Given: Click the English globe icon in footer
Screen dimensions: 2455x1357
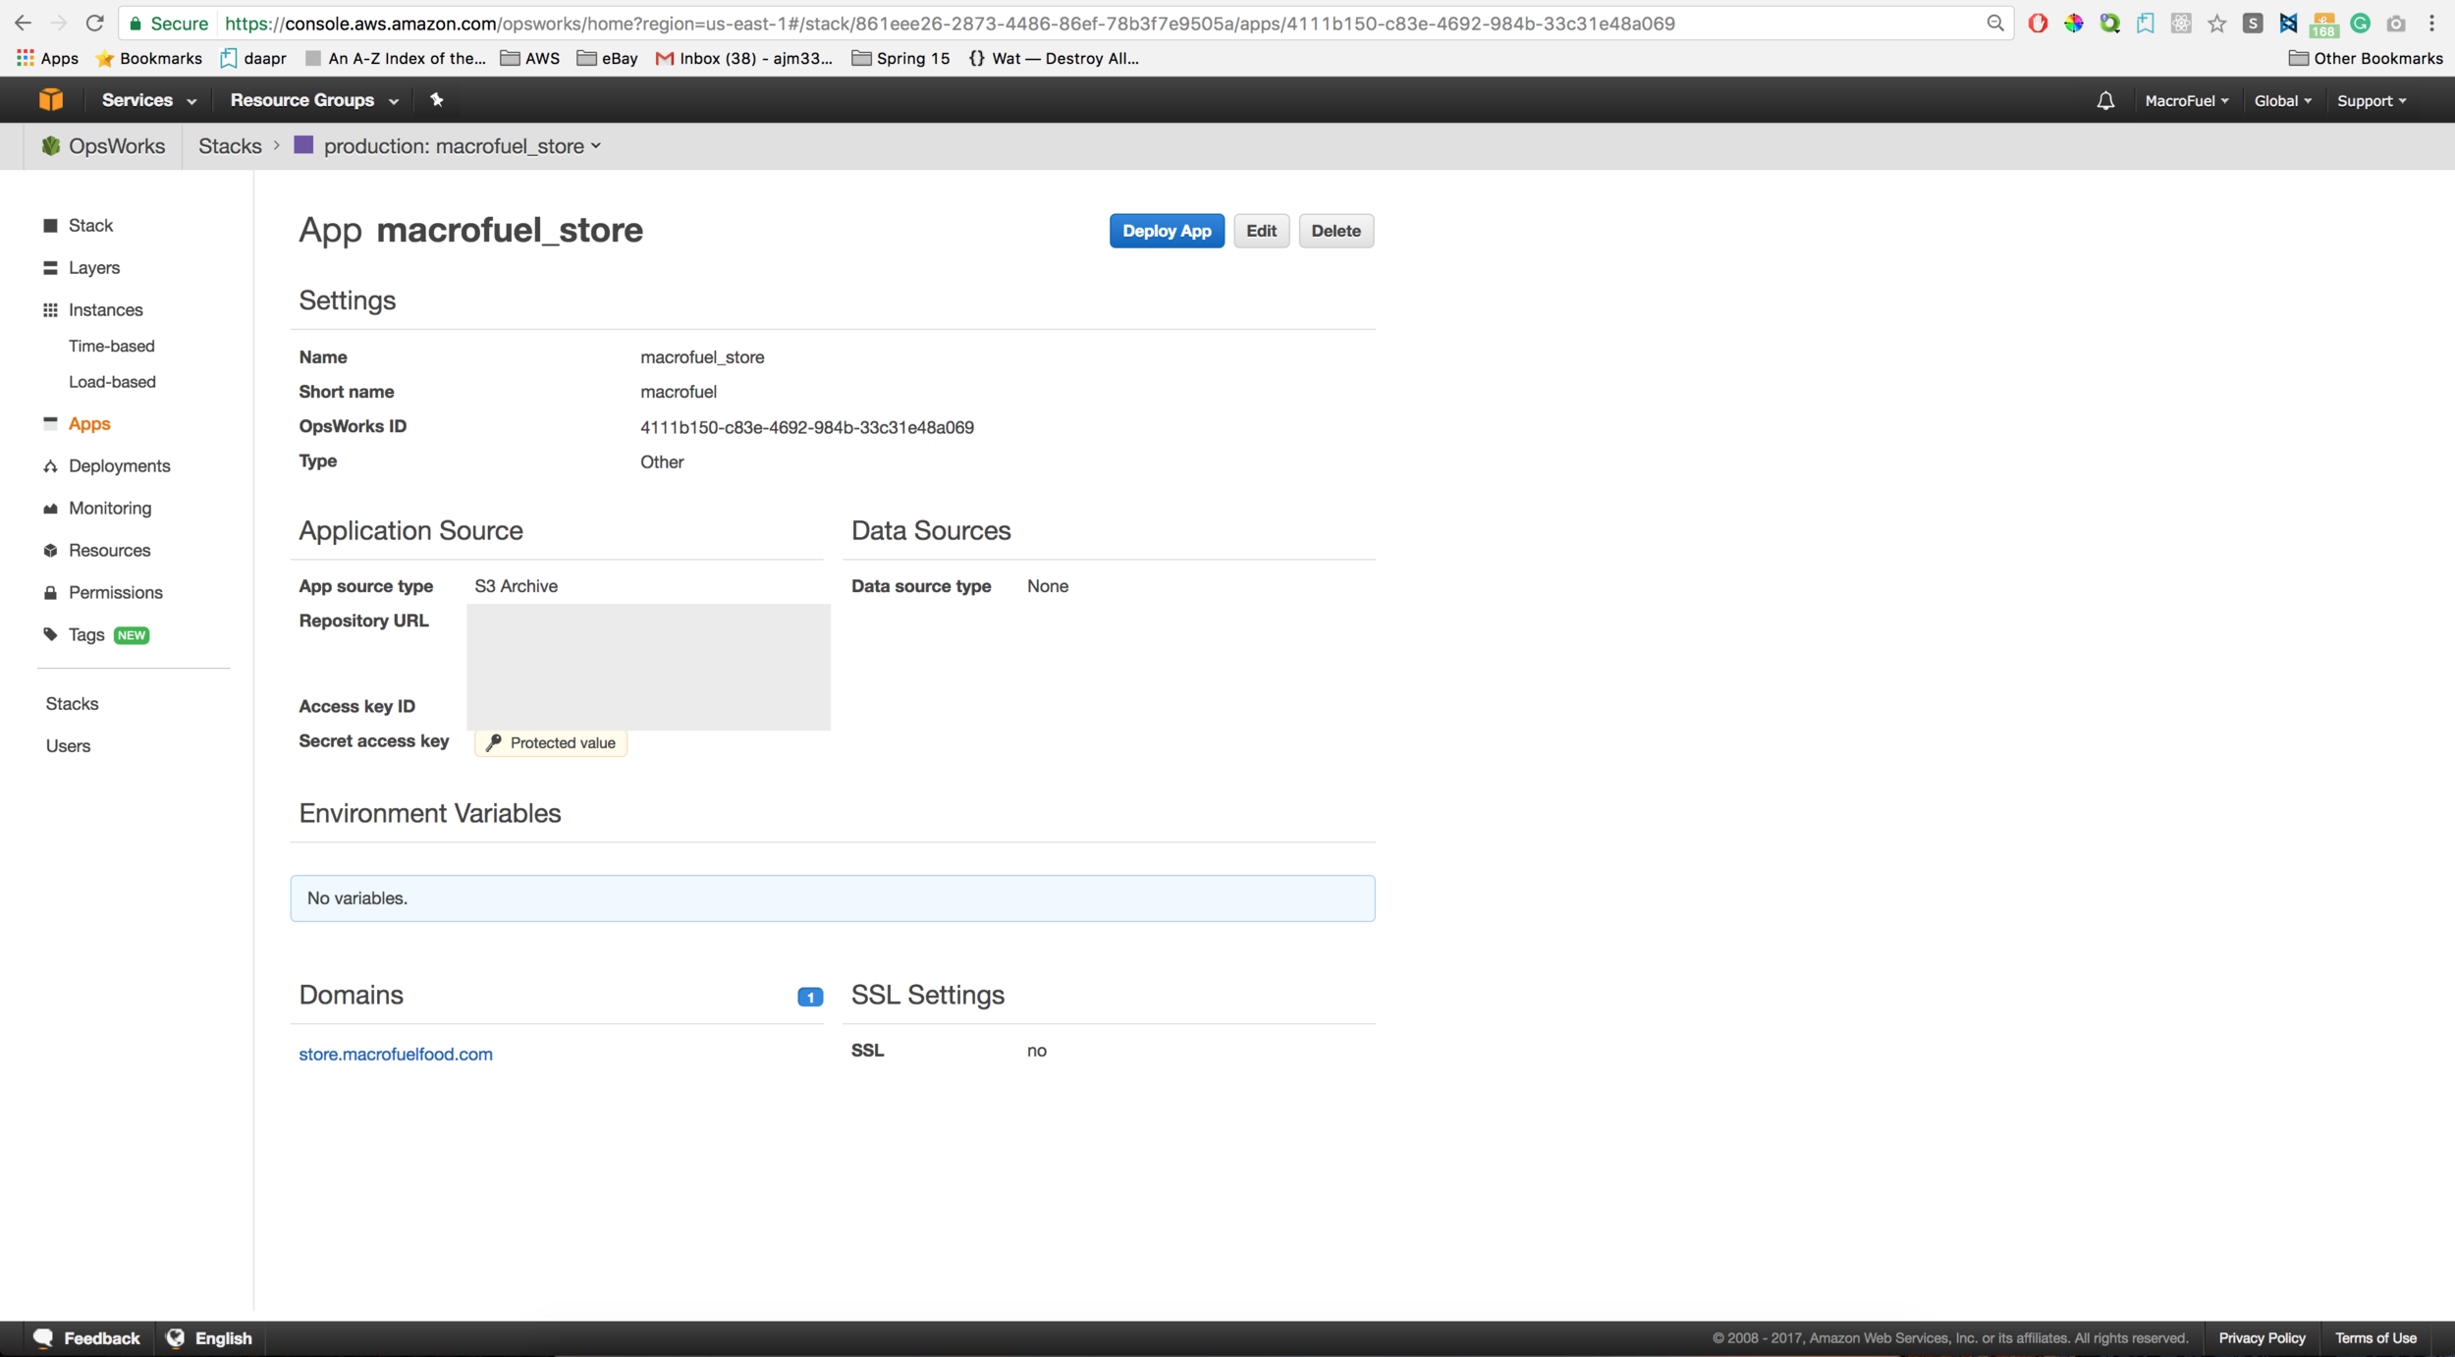Looking at the screenshot, I should point(176,1338).
